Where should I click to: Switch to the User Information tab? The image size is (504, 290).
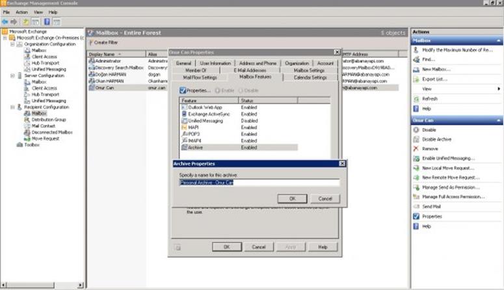click(x=215, y=63)
